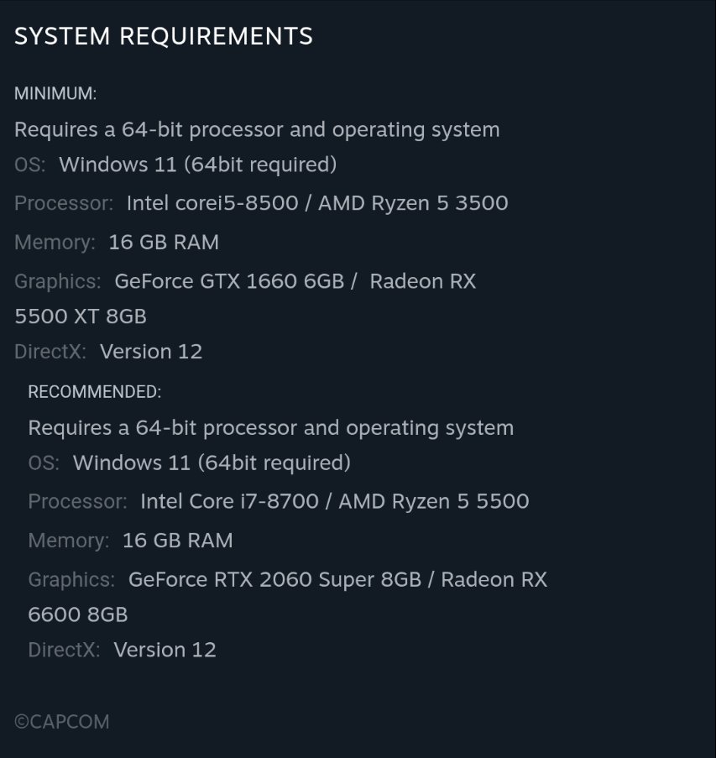Click the minimum Processor label

coord(64,203)
